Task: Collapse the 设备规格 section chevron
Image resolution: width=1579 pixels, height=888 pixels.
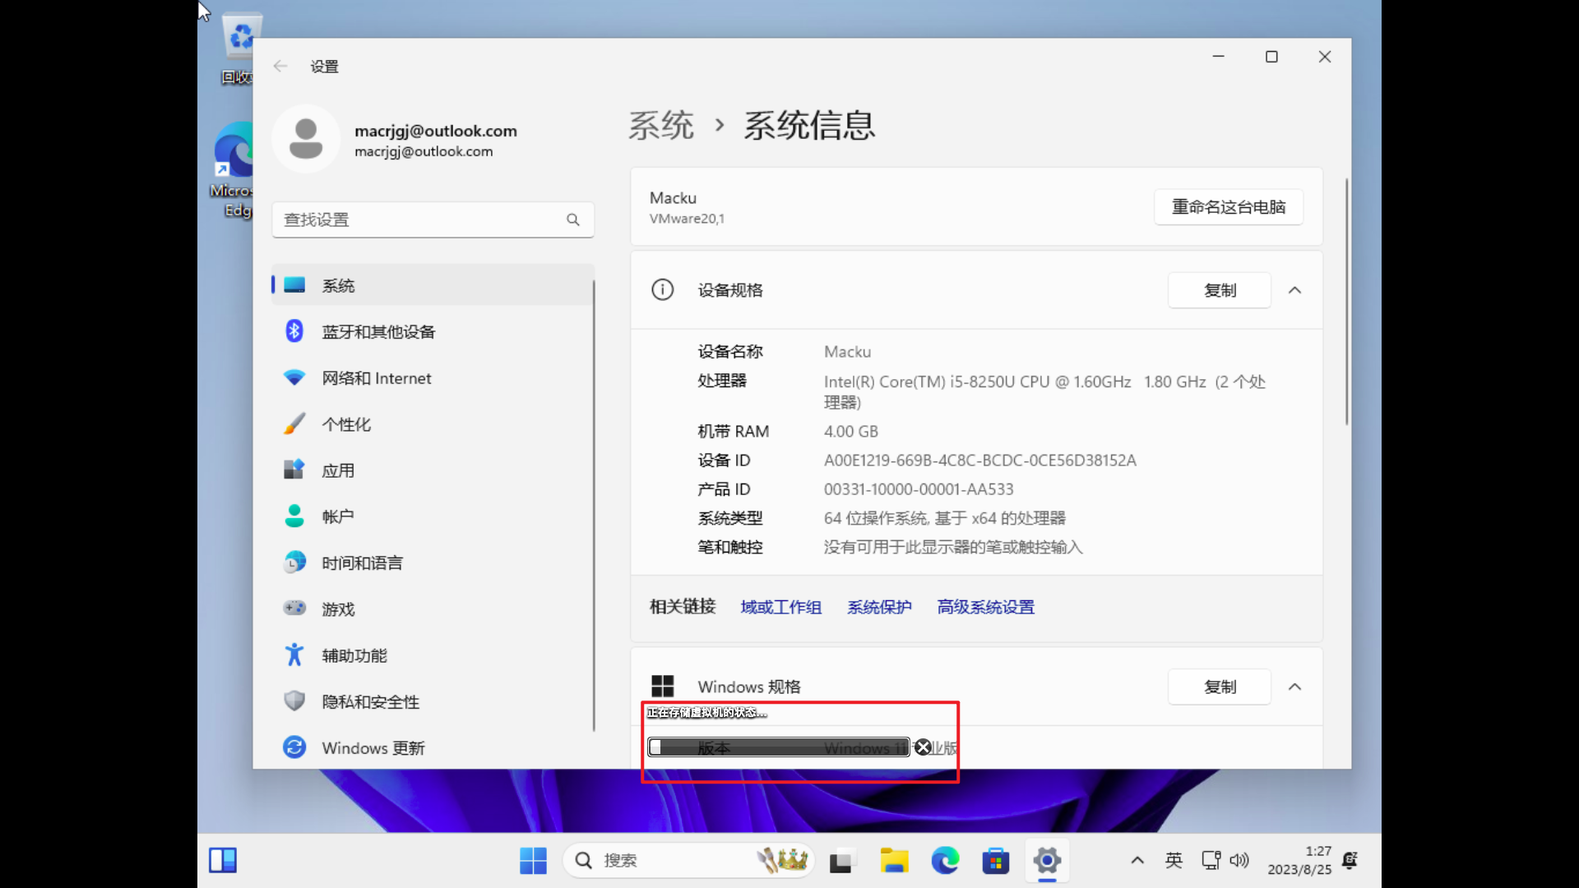Action: click(1294, 290)
